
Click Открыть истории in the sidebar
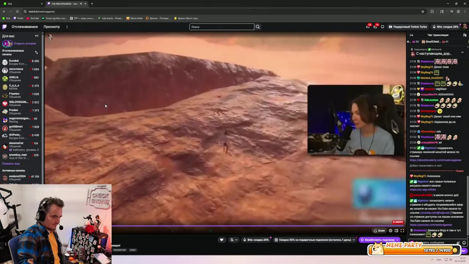(25, 43)
